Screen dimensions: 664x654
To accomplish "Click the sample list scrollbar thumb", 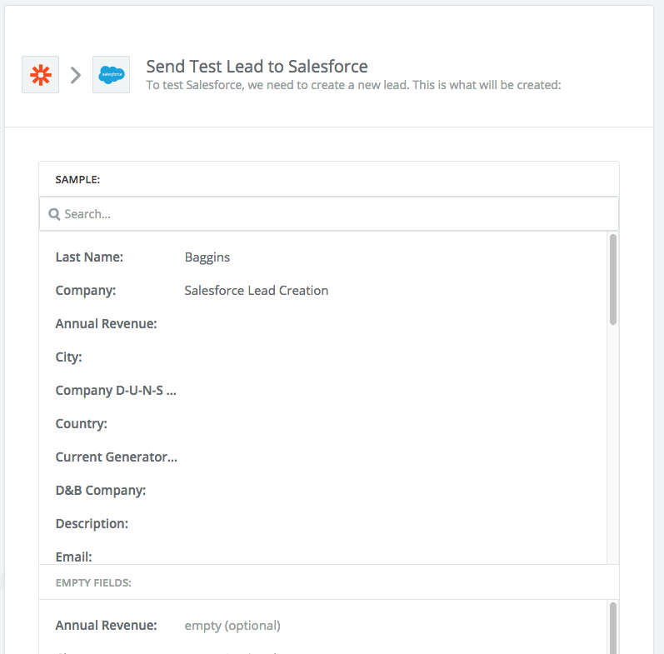I will 612,280.
